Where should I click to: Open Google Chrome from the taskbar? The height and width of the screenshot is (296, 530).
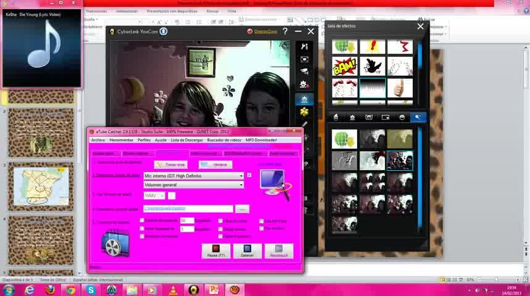click(70, 290)
